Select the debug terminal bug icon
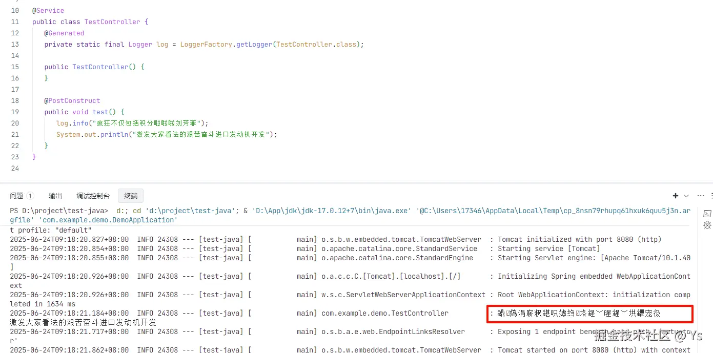 (x=707, y=225)
